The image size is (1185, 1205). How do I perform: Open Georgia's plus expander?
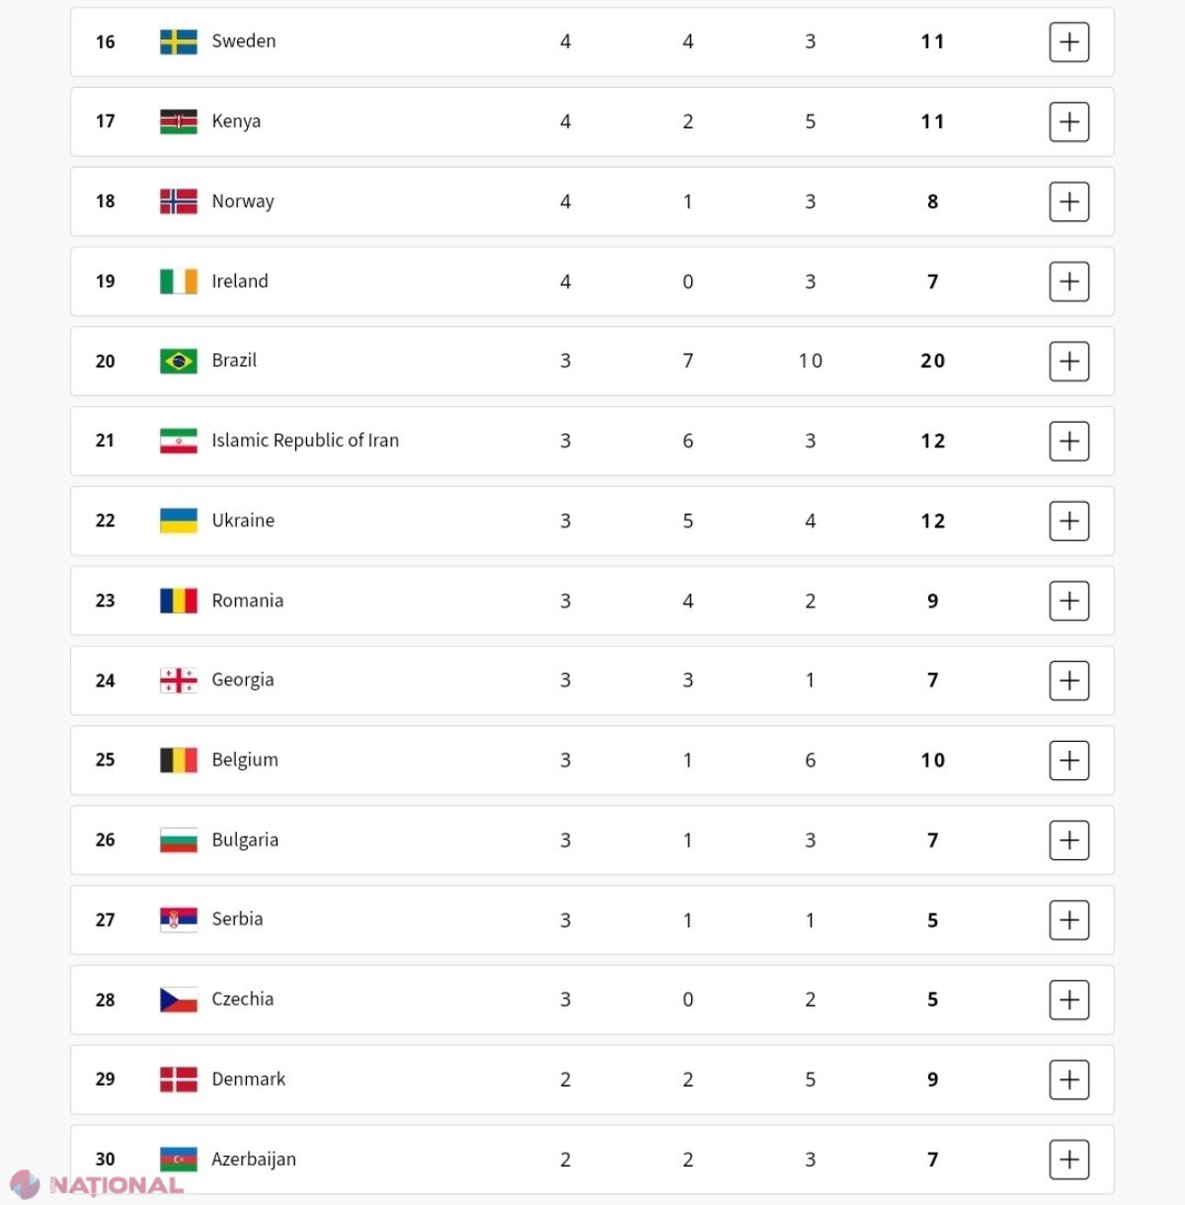1068,681
